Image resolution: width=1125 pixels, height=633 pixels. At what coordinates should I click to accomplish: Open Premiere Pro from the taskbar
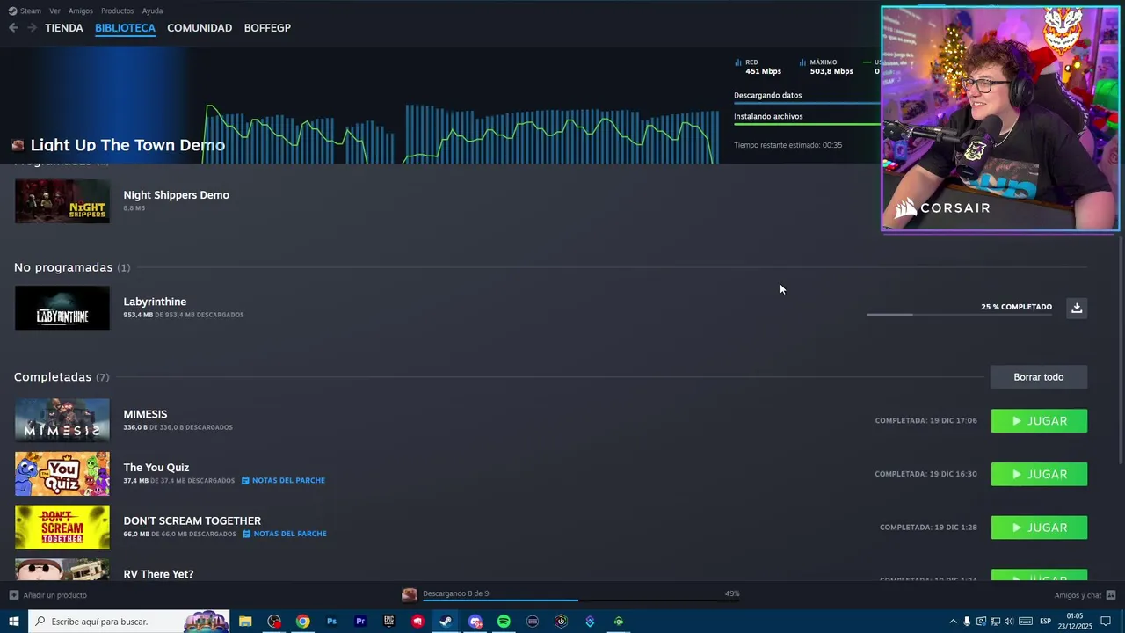click(x=360, y=622)
